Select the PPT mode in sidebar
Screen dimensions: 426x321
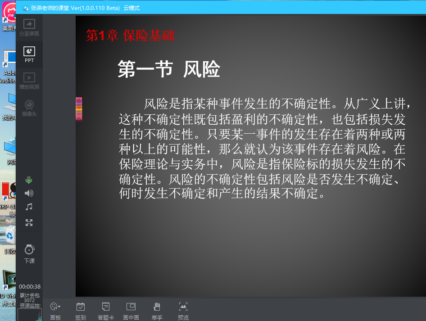point(29,54)
